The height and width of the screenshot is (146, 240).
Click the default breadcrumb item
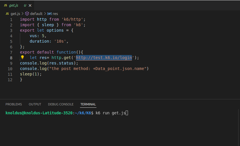pyautogui.click(x=36, y=14)
